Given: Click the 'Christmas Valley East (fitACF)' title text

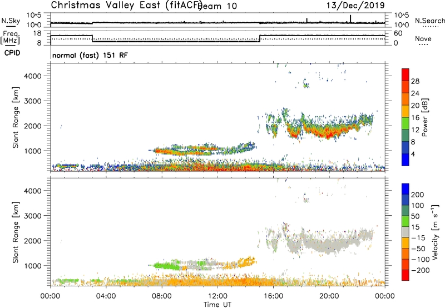Looking at the screenshot, I should (x=127, y=6).
